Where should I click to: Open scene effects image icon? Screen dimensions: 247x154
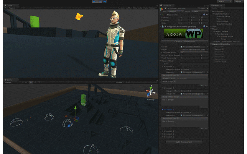click(40, 82)
